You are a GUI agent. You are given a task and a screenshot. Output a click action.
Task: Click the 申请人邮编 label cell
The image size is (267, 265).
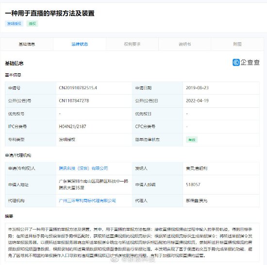coord(157,184)
